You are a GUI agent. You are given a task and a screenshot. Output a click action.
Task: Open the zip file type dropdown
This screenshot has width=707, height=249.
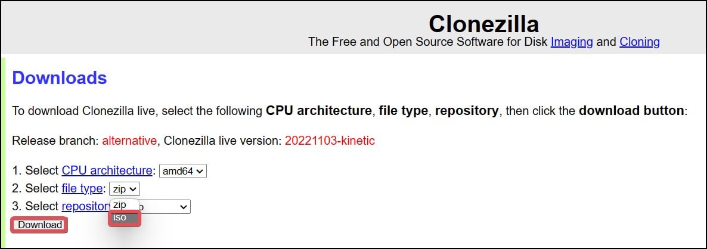125,189
